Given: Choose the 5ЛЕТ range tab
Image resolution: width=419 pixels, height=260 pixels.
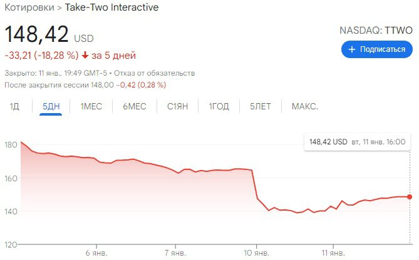Looking at the screenshot, I should click(261, 106).
